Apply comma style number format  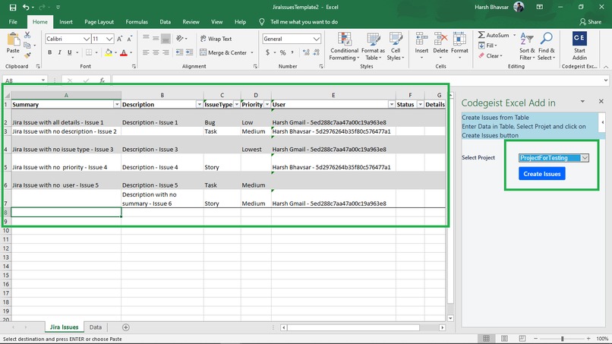click(x=292, y=52)
